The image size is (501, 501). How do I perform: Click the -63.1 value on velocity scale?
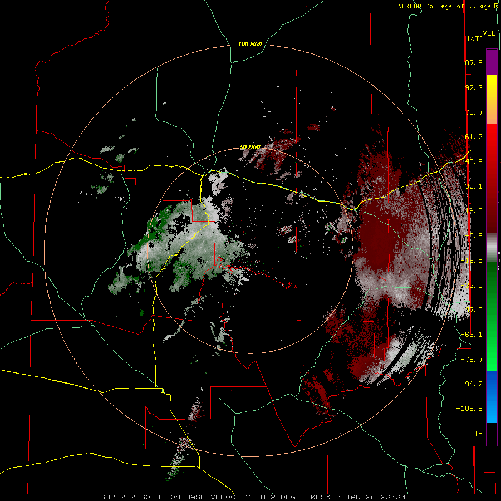(x=471, y=335)
